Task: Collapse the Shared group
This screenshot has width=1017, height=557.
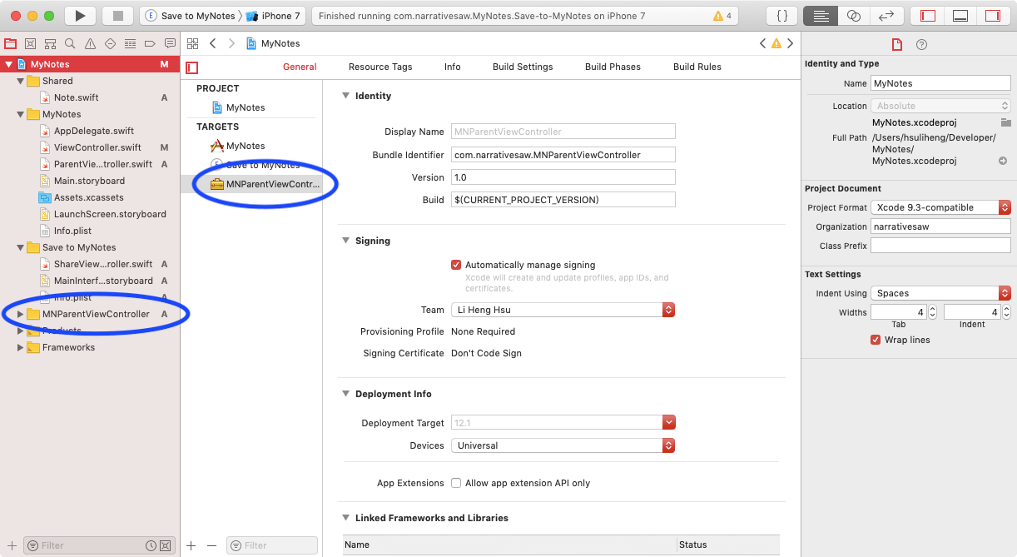Action: [21, 81]
